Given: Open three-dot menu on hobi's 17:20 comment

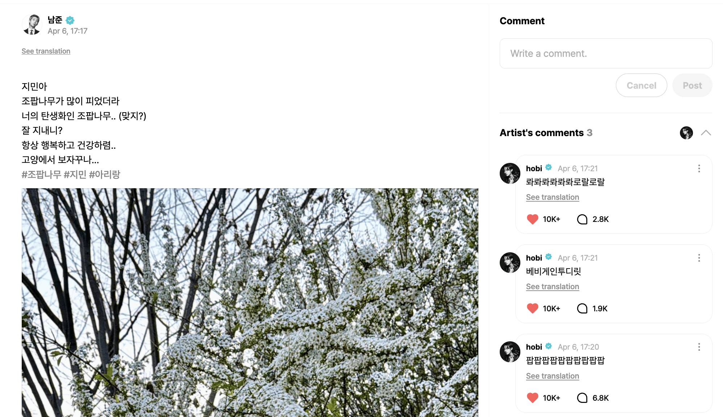Looking at the screenshot, I should [x=699, y=347].
